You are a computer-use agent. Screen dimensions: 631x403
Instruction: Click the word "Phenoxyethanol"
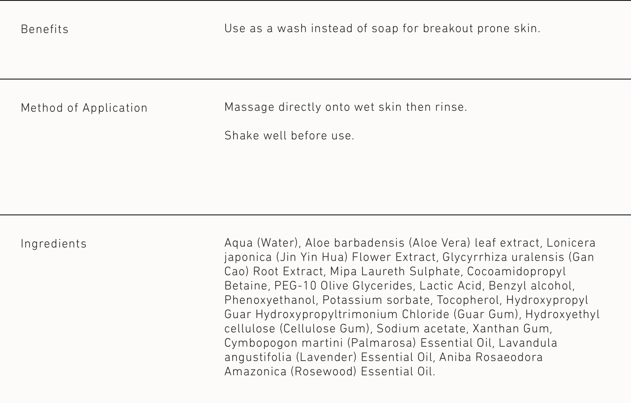point(270,300)
